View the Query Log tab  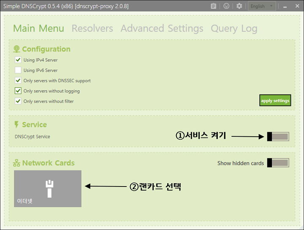pyautogui.click(x=234, y=29)
